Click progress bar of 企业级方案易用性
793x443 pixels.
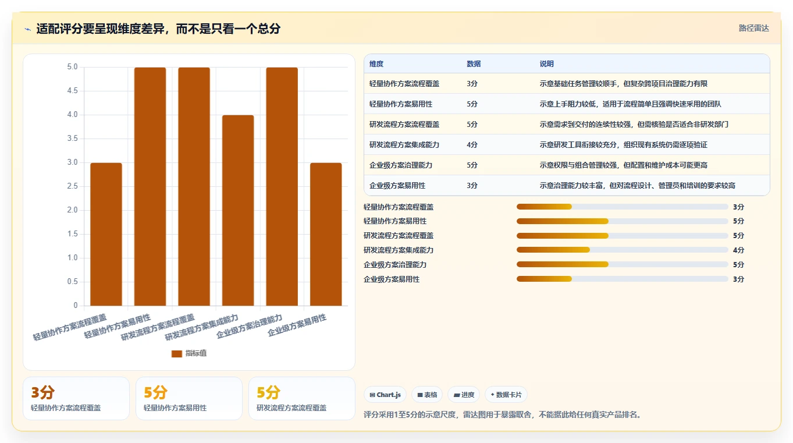[x=623, y=279]
